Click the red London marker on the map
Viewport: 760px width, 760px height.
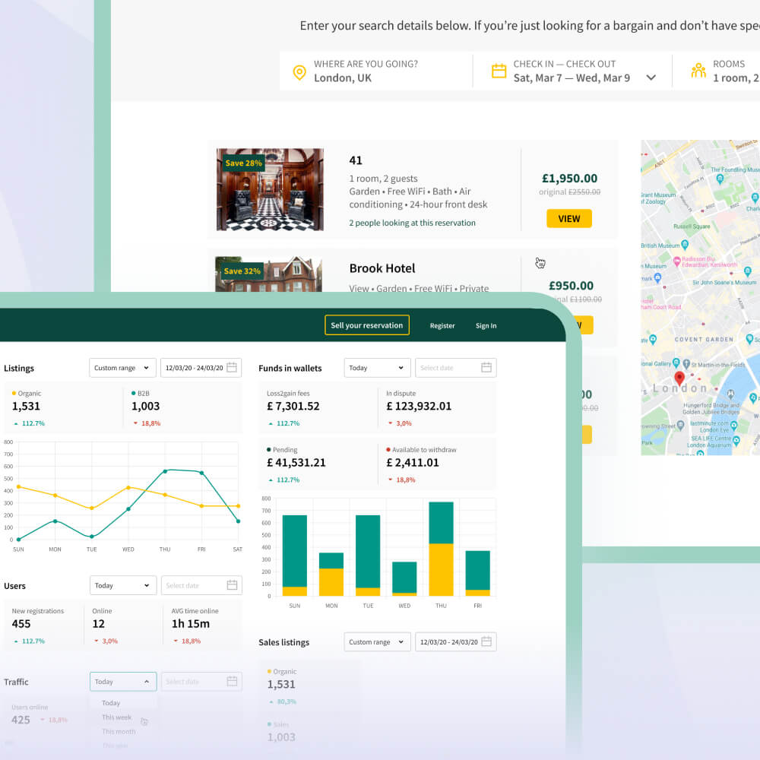pos(679,378)
